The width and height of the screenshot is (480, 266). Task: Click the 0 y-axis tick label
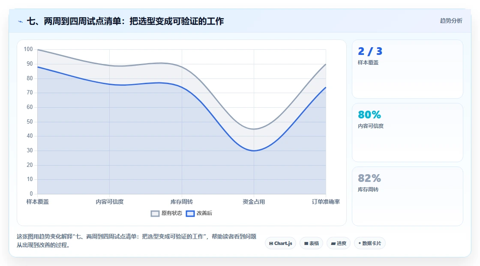[31, 193]
